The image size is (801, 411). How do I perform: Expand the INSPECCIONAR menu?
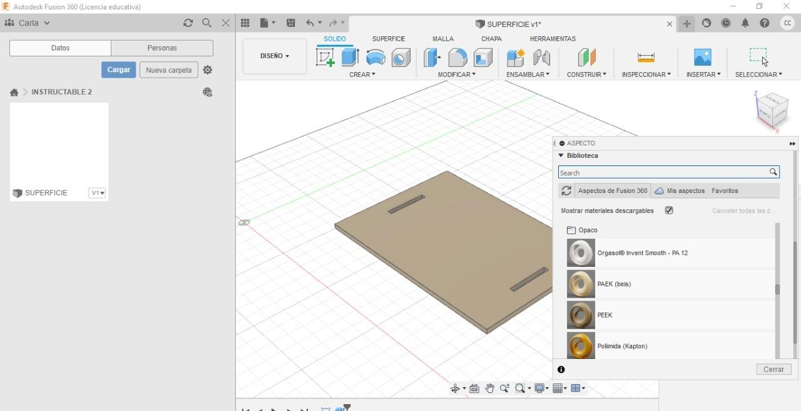(x=646, y=75)
